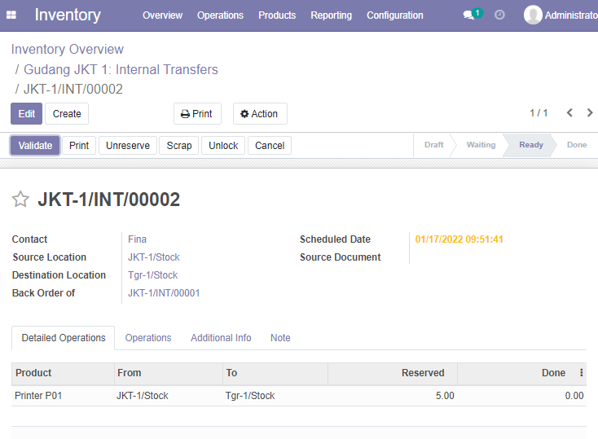This screenshot has width=598, height=439.
Task: Select JKT-1/Stock cell in From column
Action: pos(169,396)
